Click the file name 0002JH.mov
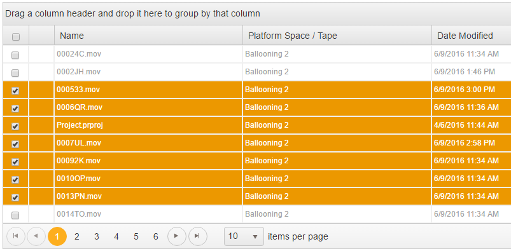 78,72
